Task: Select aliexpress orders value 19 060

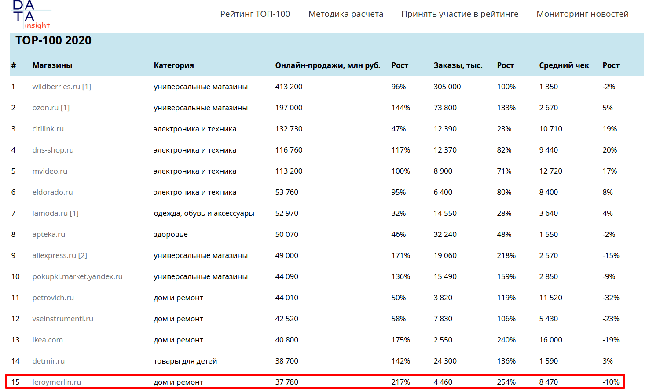Action: point(445,255)
